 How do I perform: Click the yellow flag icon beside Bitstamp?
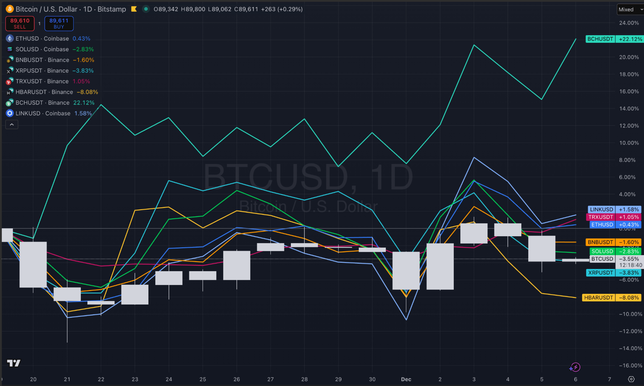coord(134,9)
